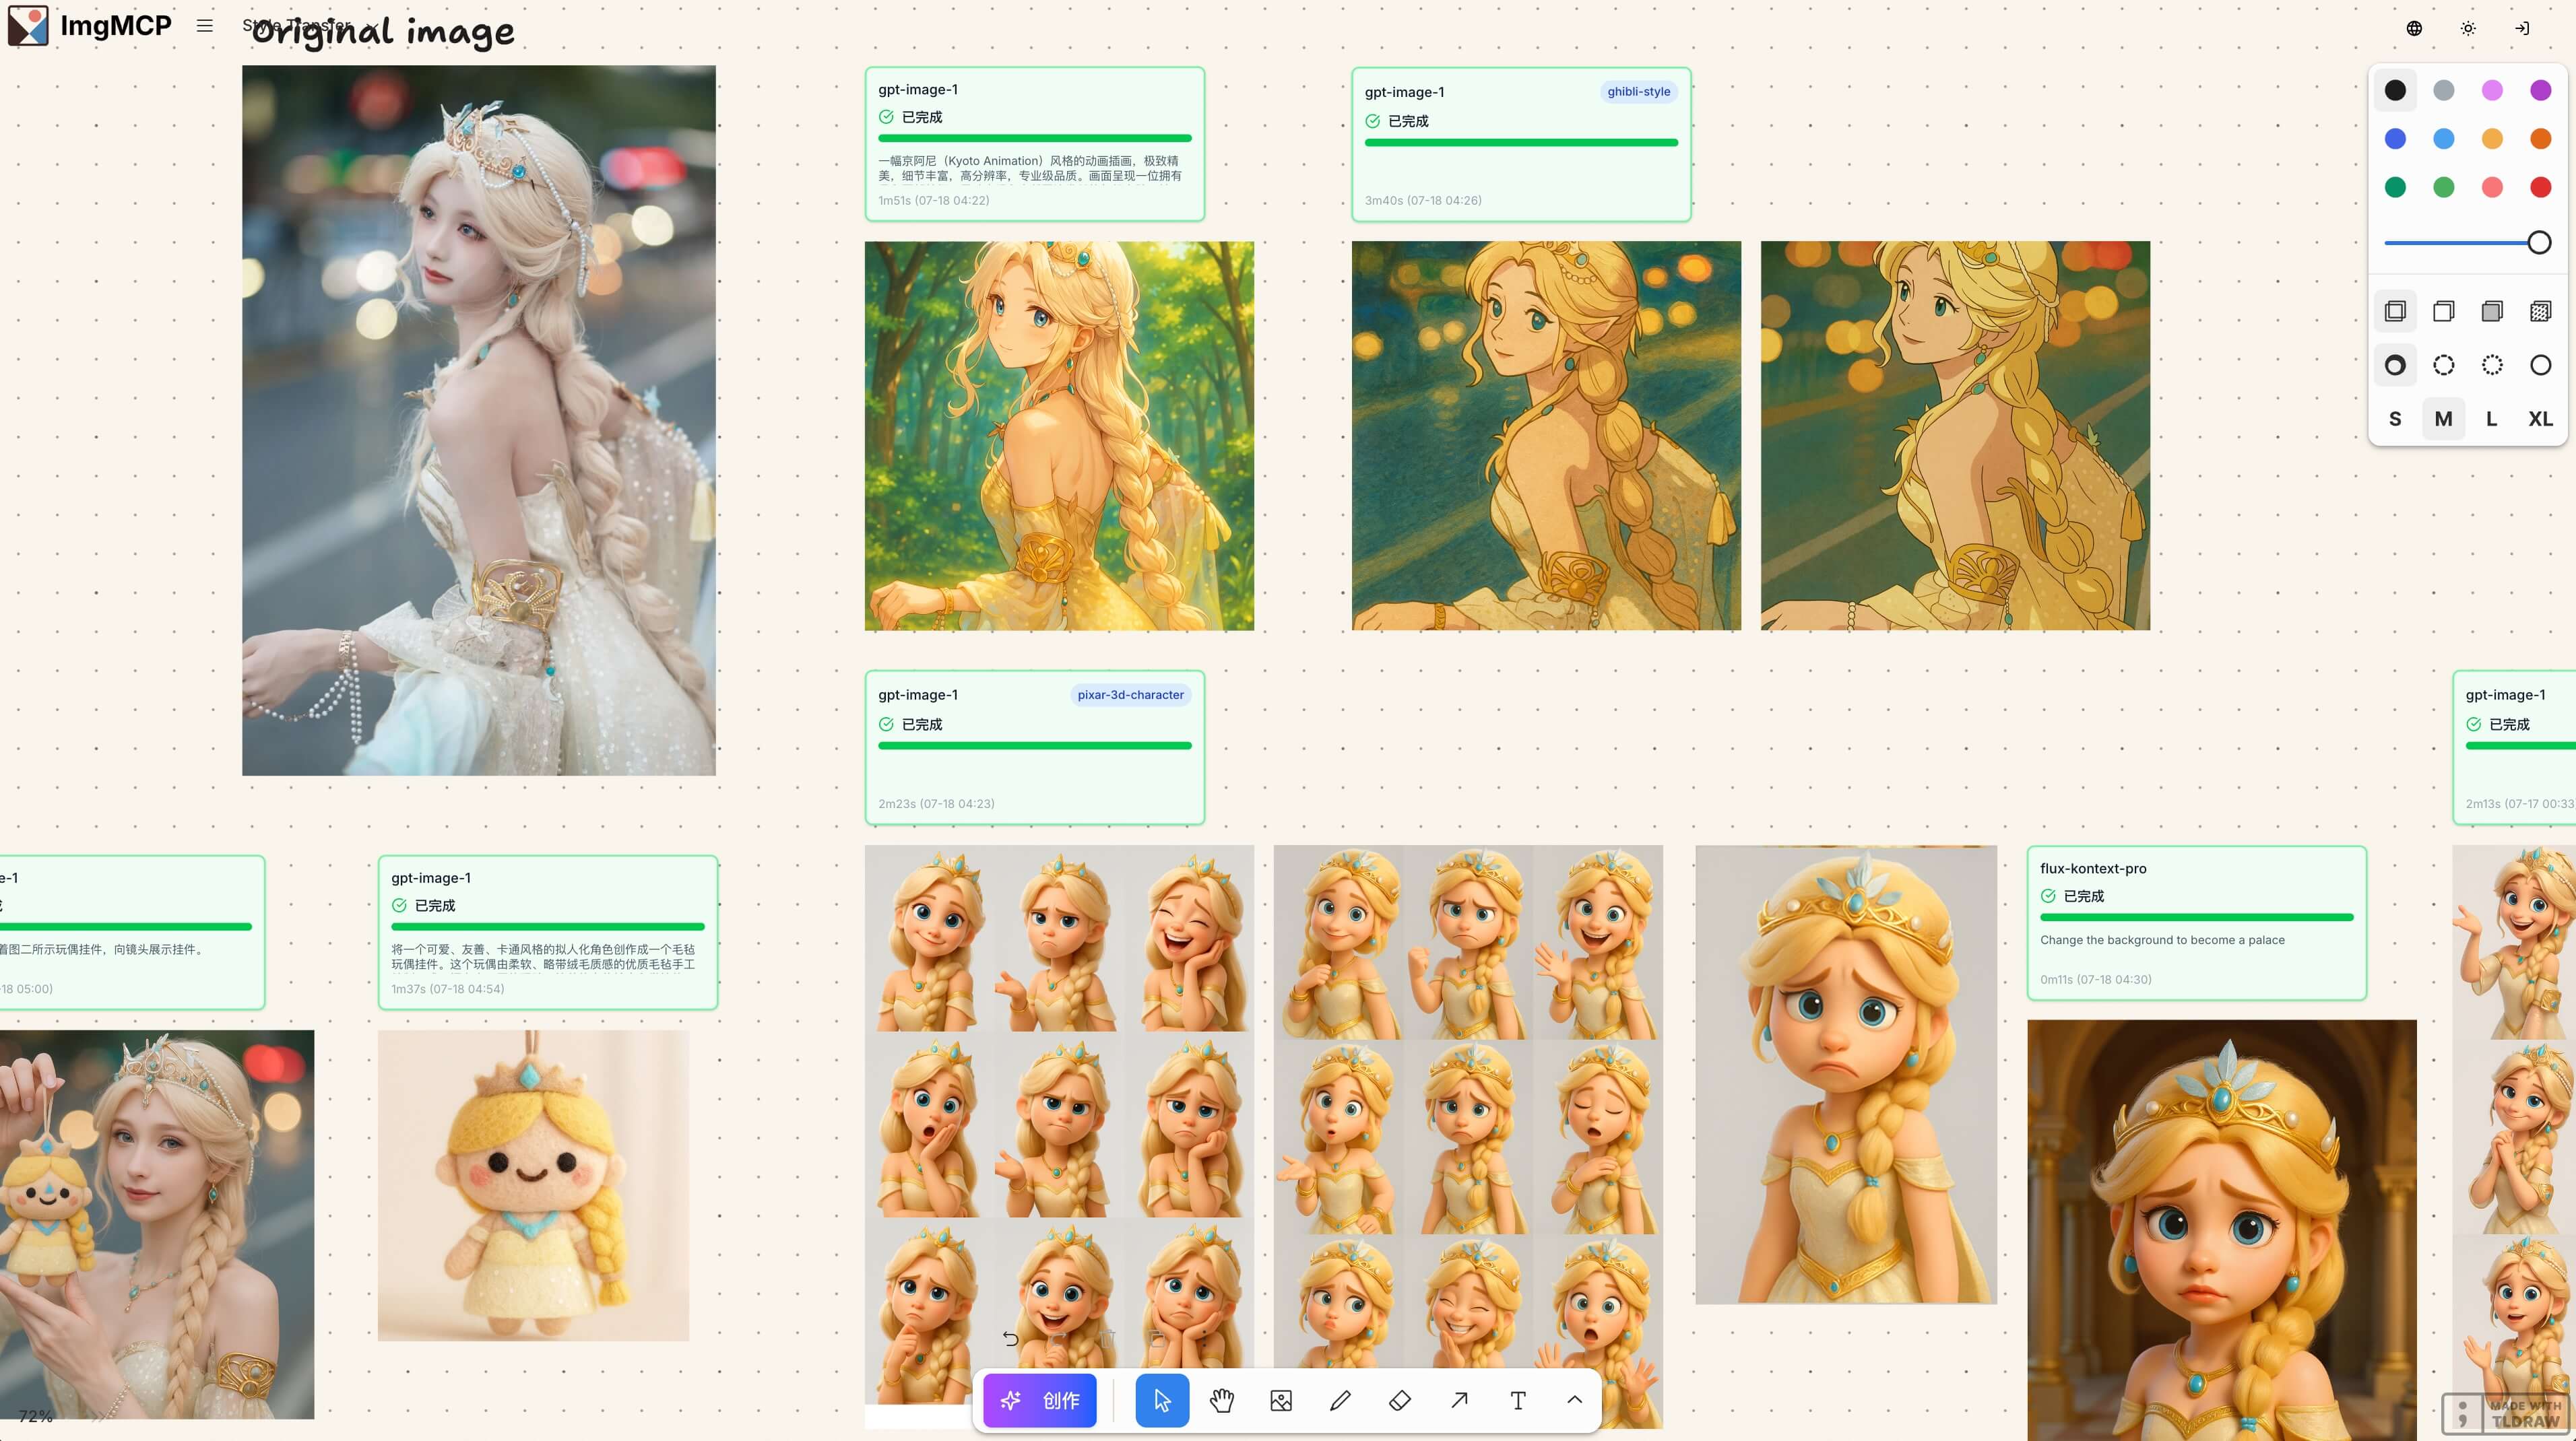Image resolution: width=2576 pixels, height=1441 pixels.
Task: Click the sign-in arrow icon
Action: click(2522, 28)
